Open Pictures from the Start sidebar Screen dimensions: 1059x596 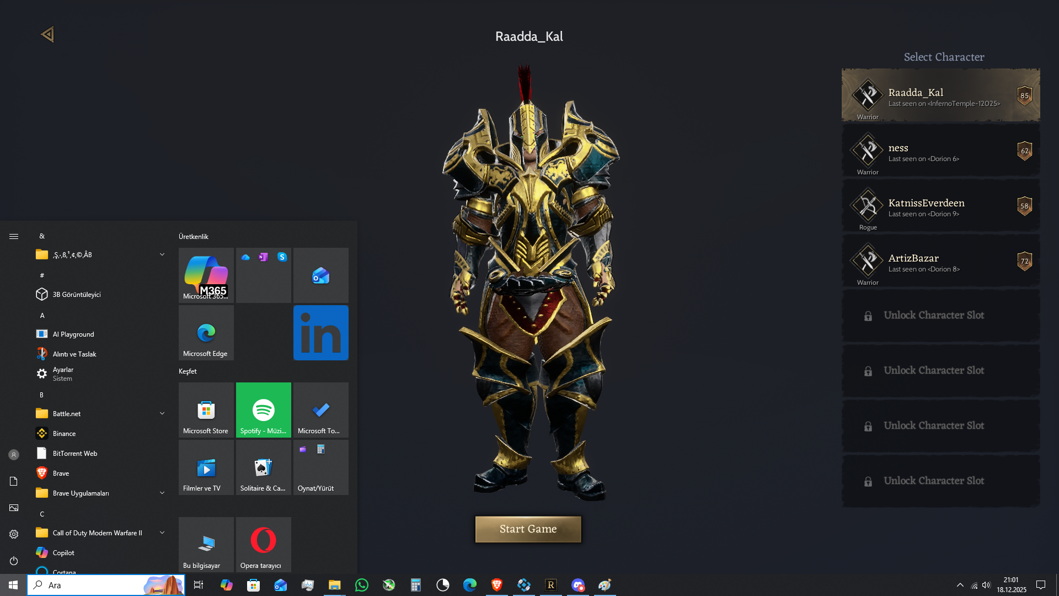pos(14,508)
